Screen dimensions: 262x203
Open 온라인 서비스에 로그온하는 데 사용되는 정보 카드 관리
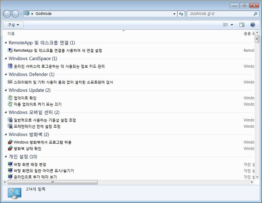click(59, 66)
